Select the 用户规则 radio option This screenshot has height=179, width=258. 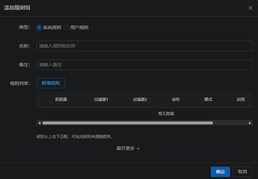(66, 27)
